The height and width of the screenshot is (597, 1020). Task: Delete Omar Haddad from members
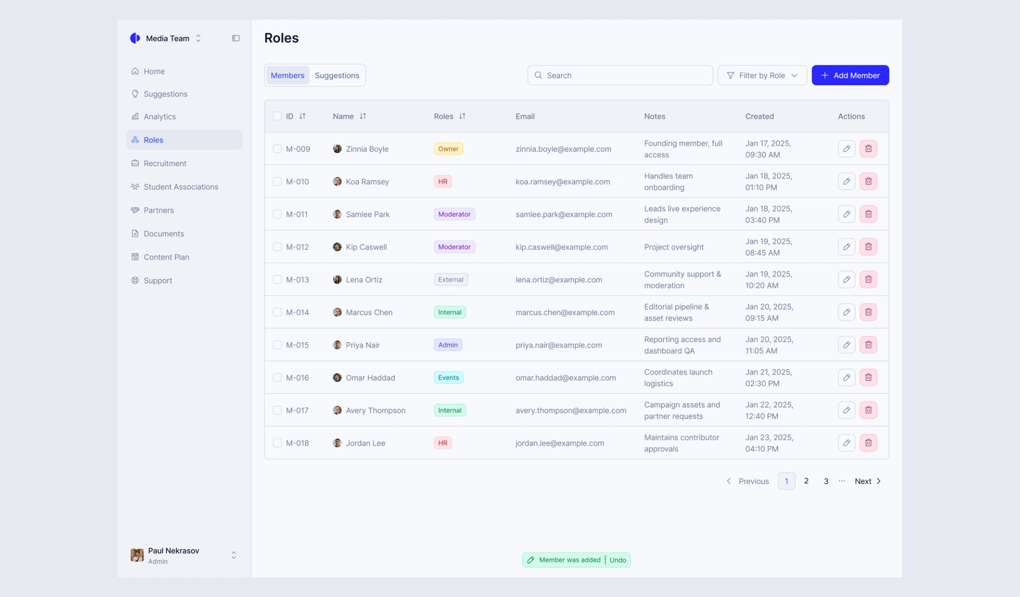pos(868,378)
